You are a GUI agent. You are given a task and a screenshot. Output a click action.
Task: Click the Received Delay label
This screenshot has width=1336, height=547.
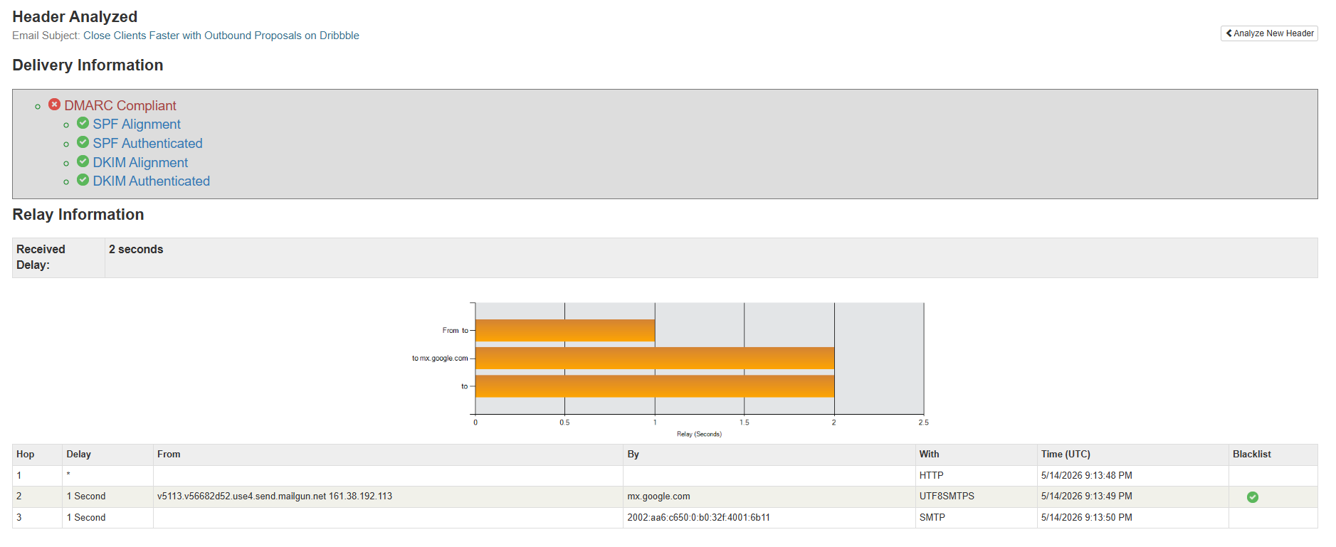[x=41, y=257]
